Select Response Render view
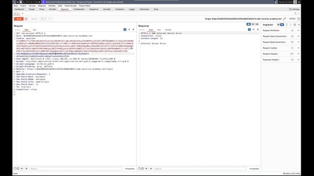The height and width of the screenshot is (176, 314). tap(168, 30)
